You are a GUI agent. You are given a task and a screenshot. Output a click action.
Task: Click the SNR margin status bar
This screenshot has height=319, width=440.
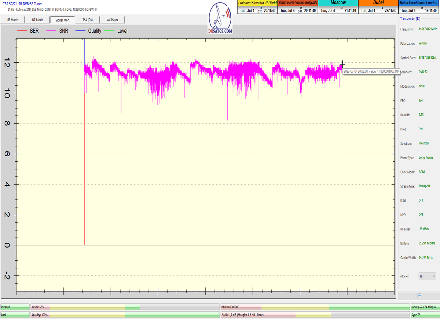(x=315, y=315)
